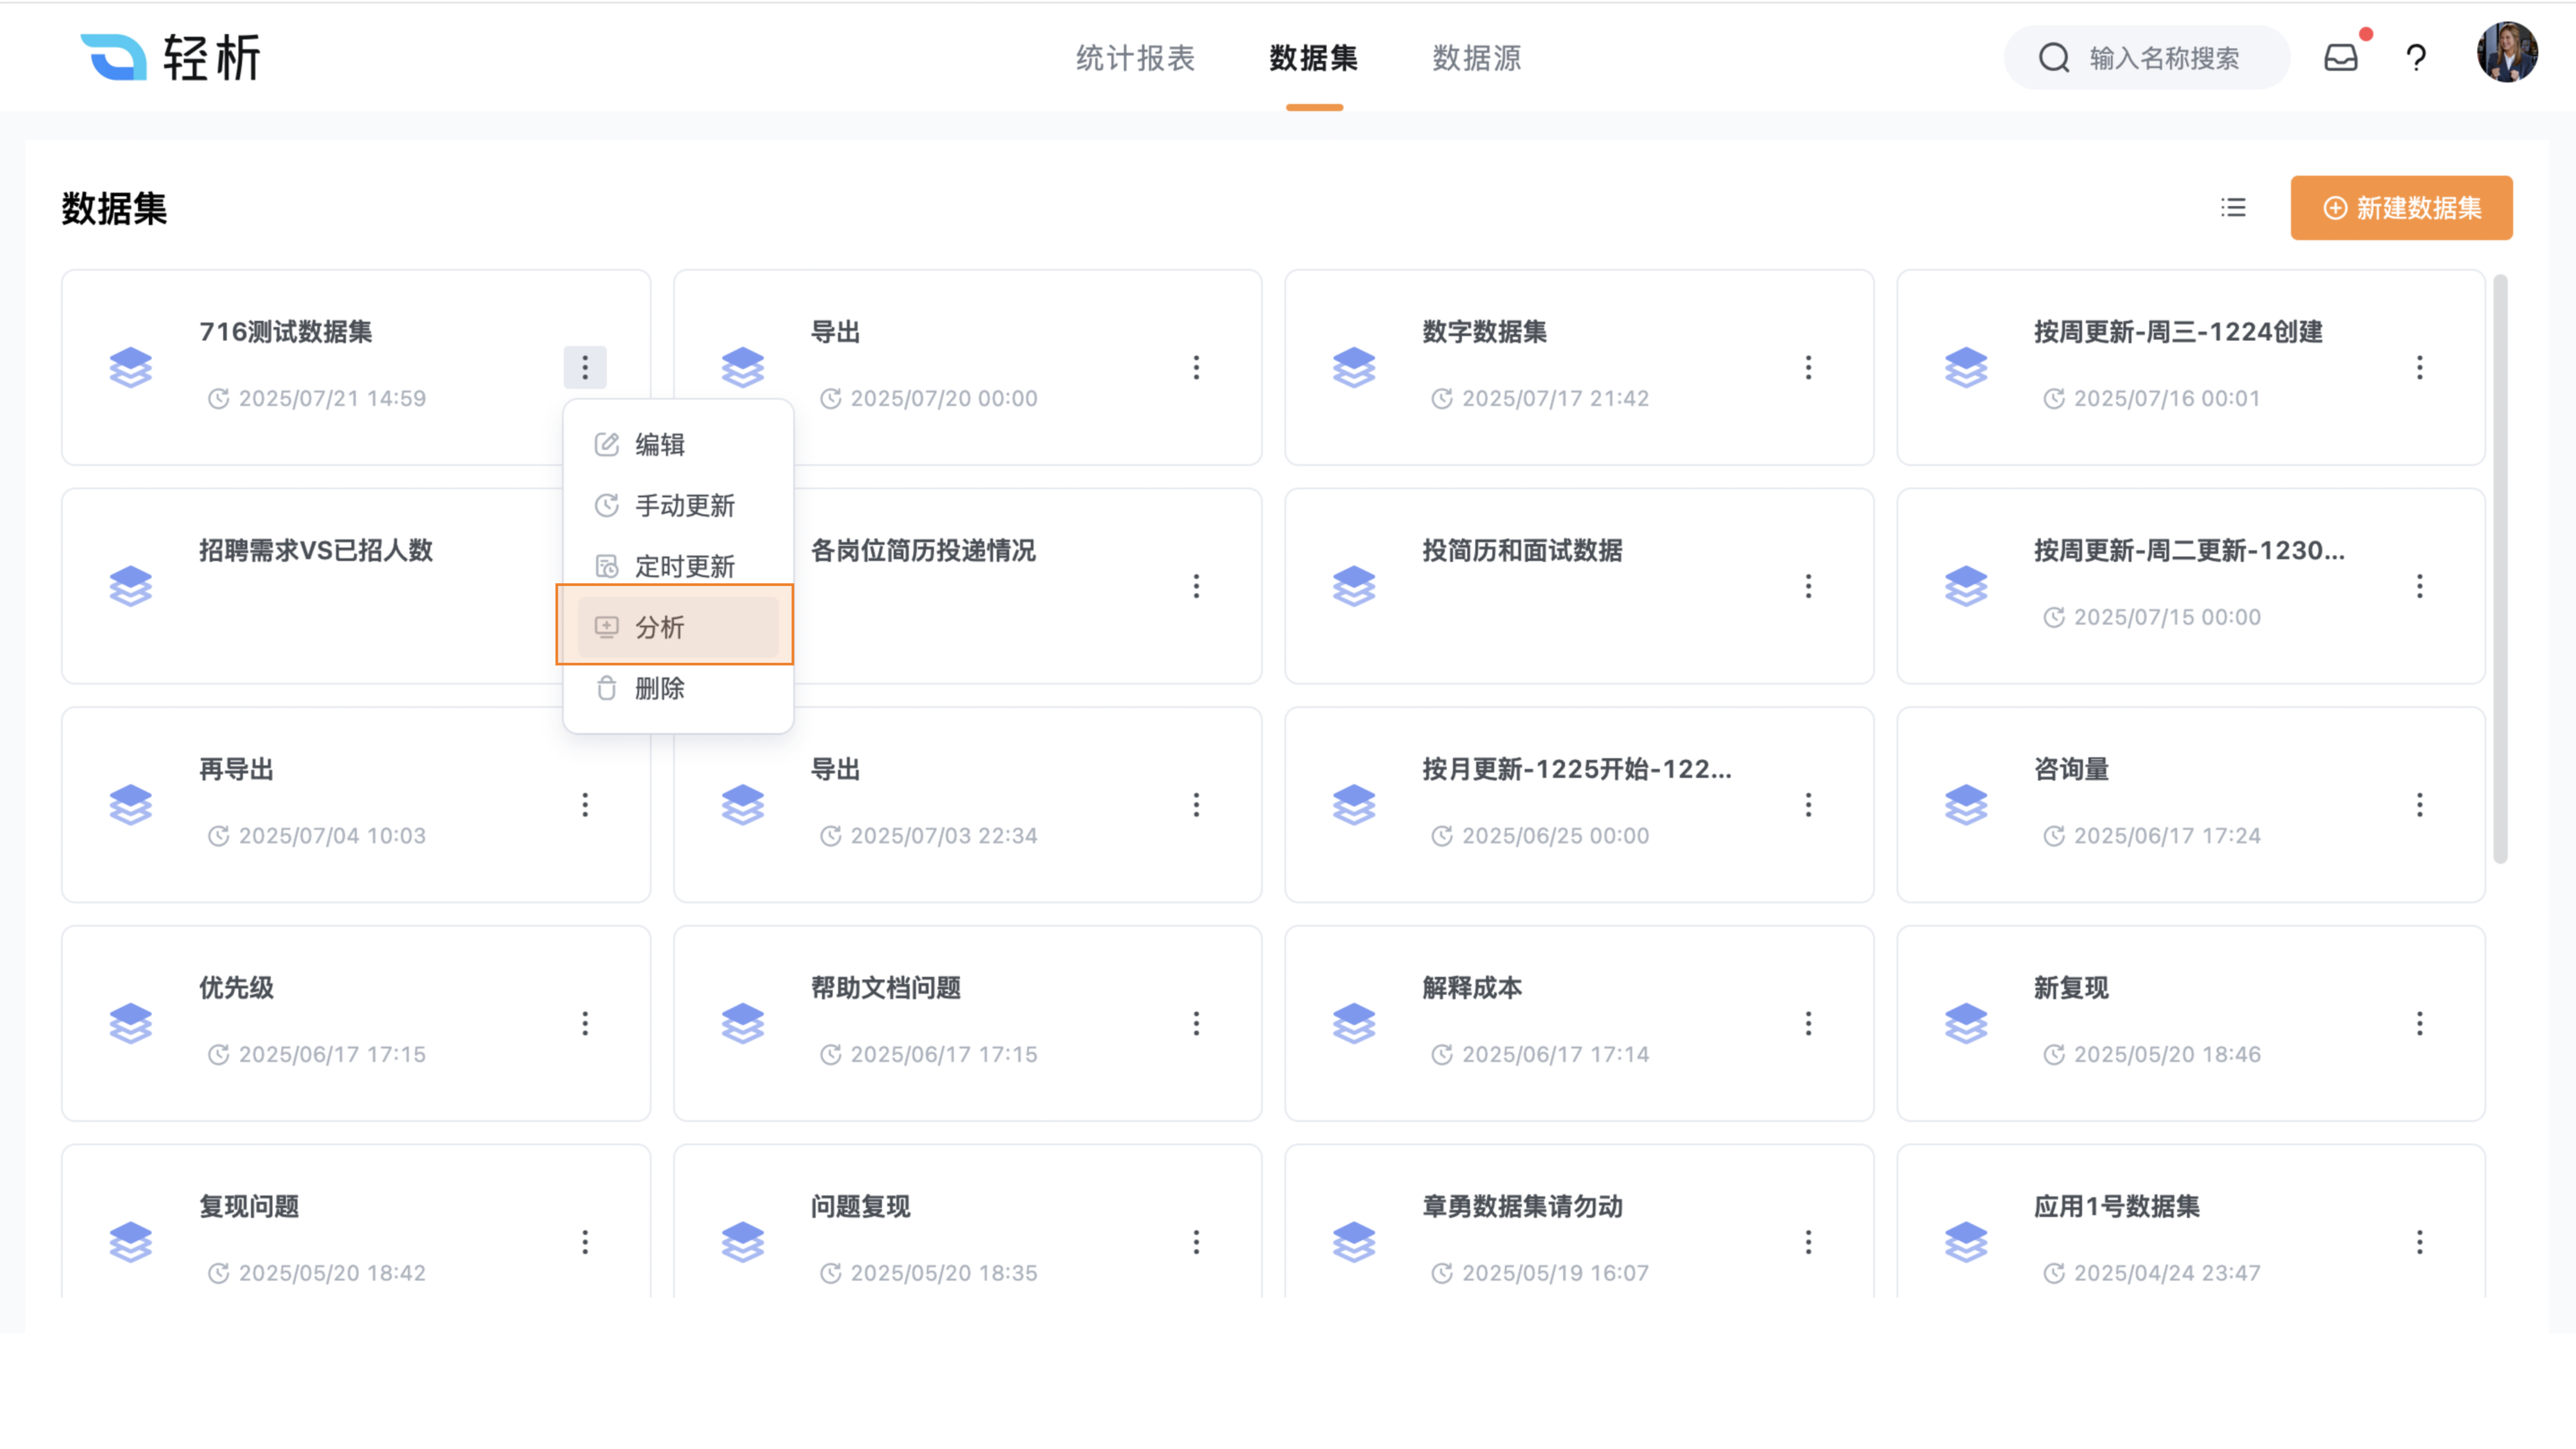Open more options for 新复现
Image resolution: width=2576 pixels, height=1449 pixels.
(x=2420, y=1023)
